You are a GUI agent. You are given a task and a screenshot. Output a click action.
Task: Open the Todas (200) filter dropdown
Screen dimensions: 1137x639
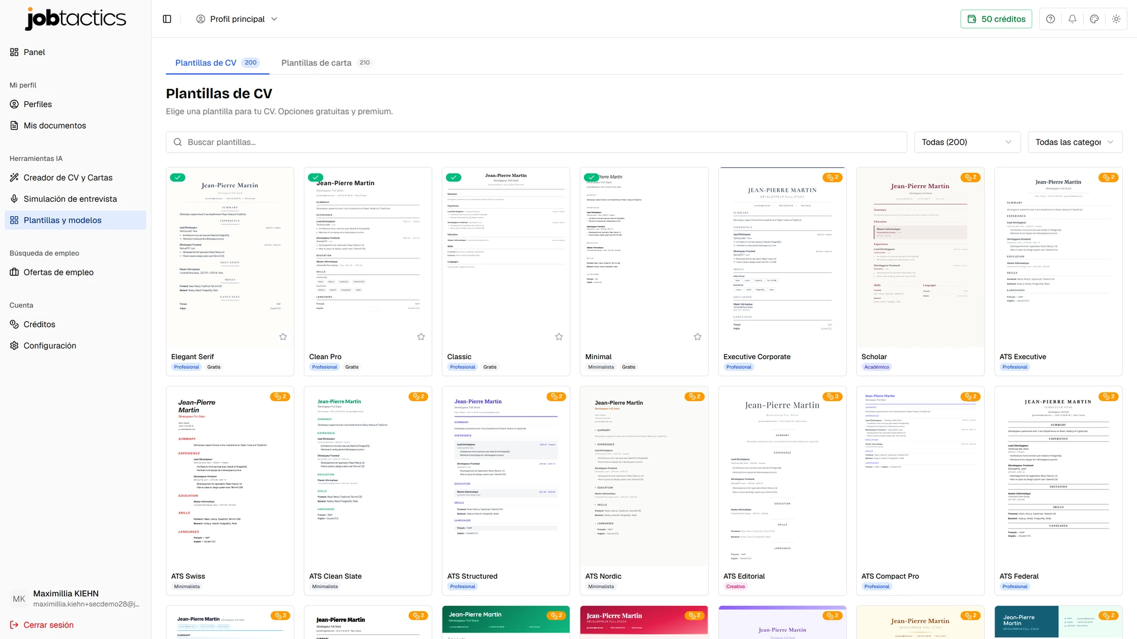(x=967, y=142)
